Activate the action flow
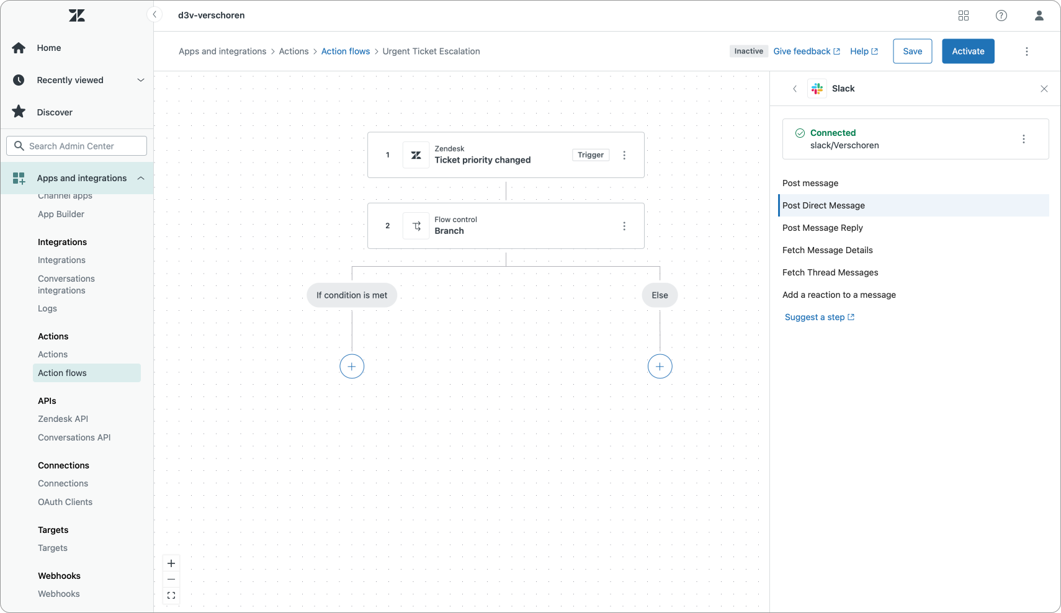 969,51
